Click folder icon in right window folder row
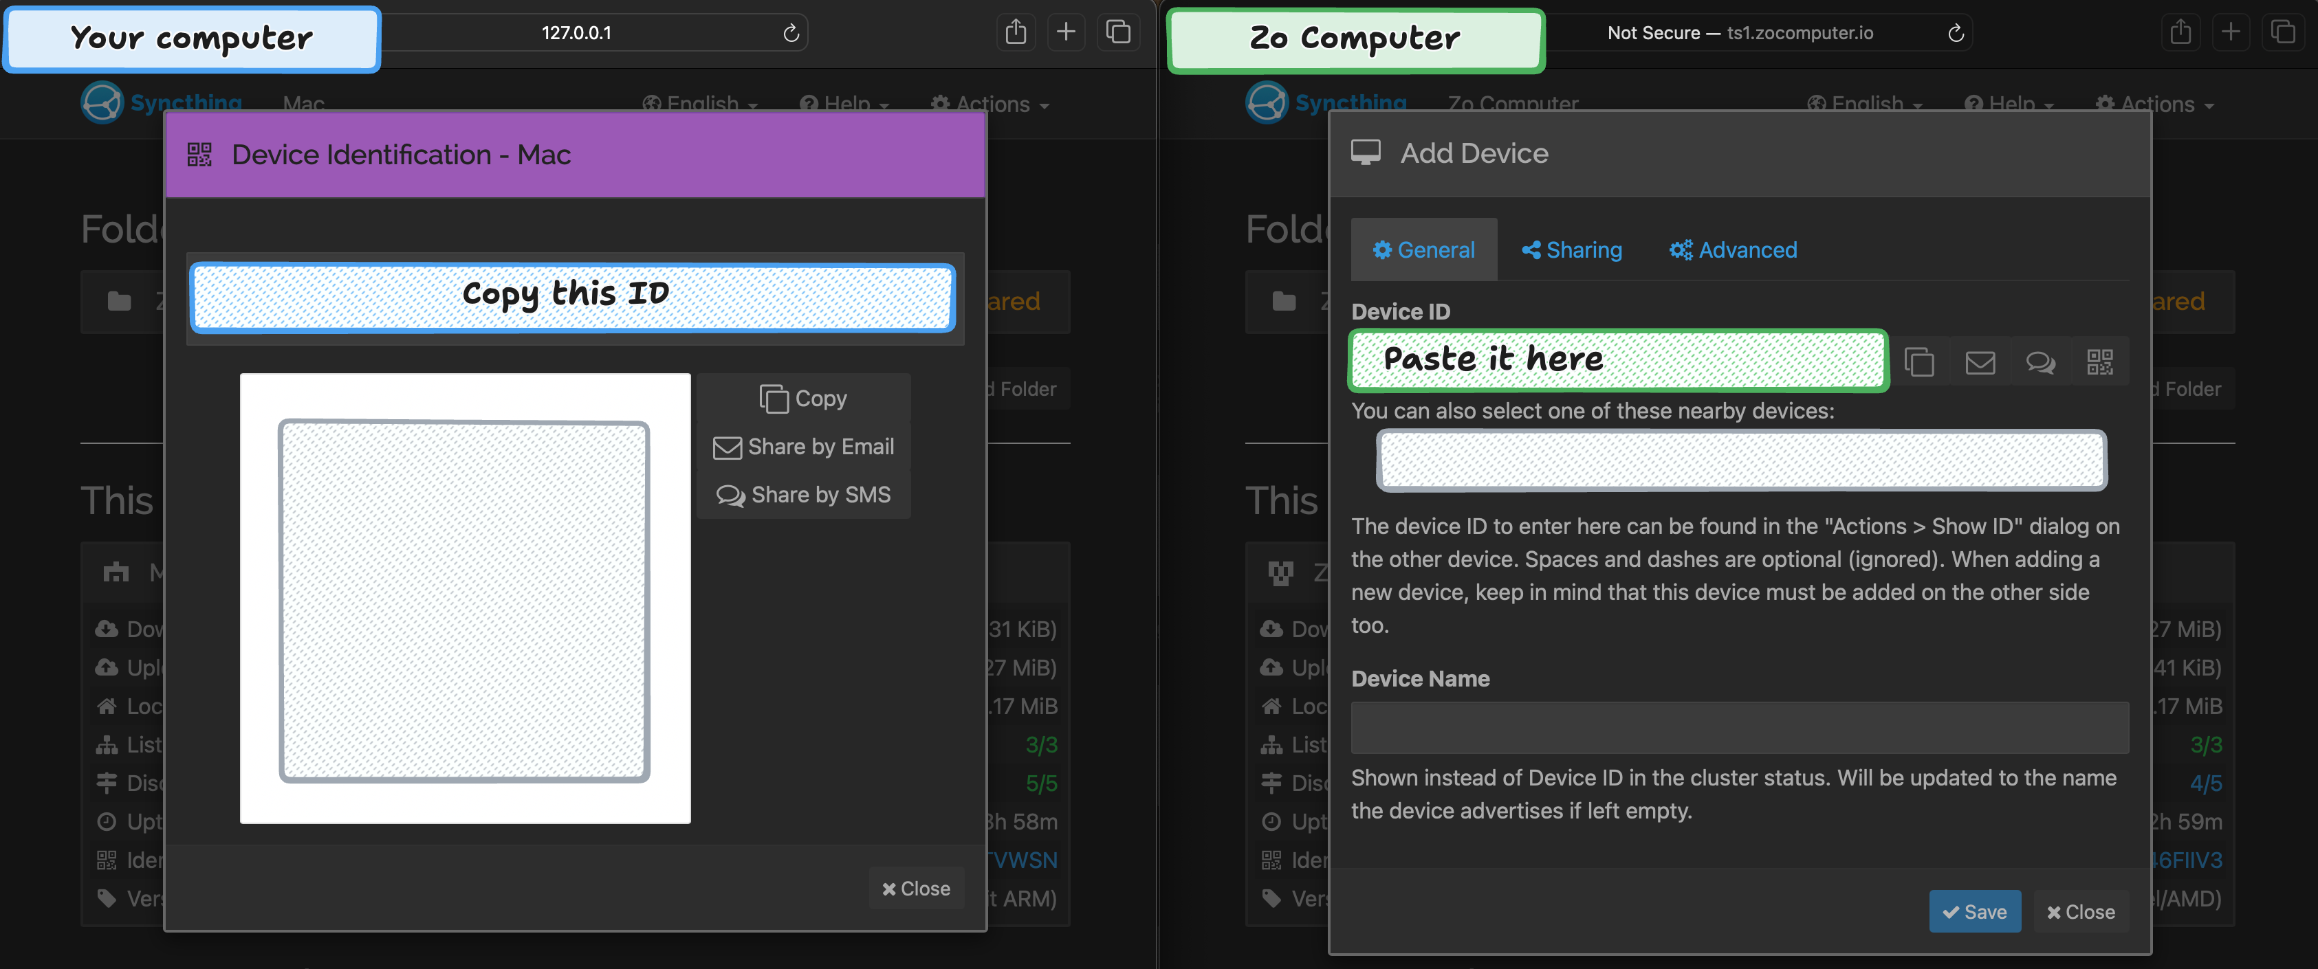This screenshot has height=969, width=2318. (1284, 300)
